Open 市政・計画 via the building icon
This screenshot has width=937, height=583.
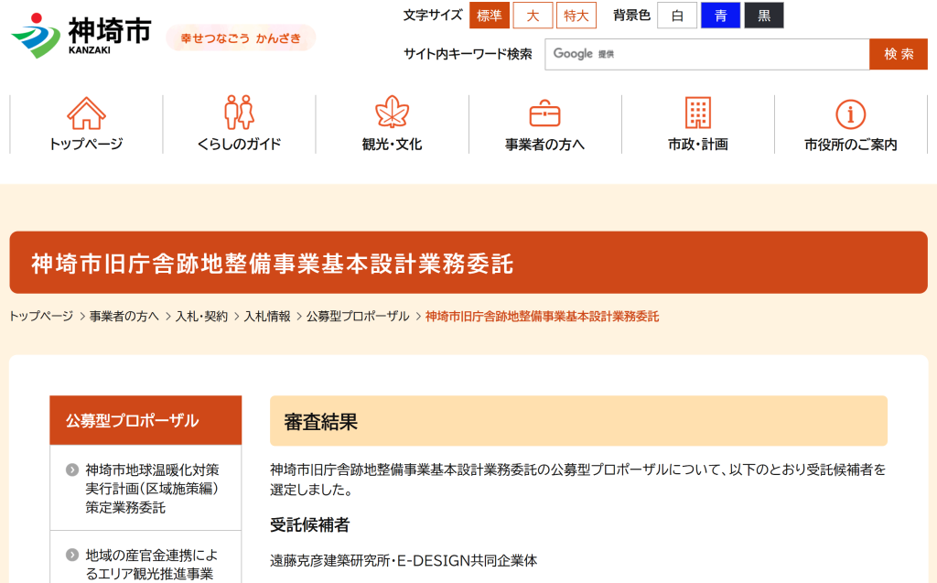[x=698, y=114]
